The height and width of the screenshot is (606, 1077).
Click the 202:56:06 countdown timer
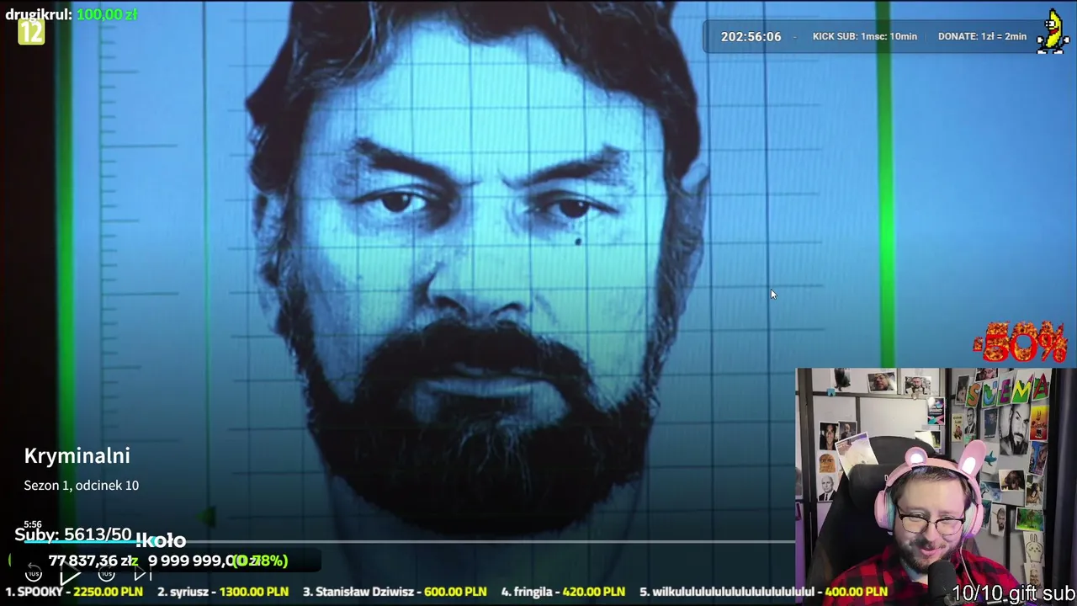click(x=751, y=37)
